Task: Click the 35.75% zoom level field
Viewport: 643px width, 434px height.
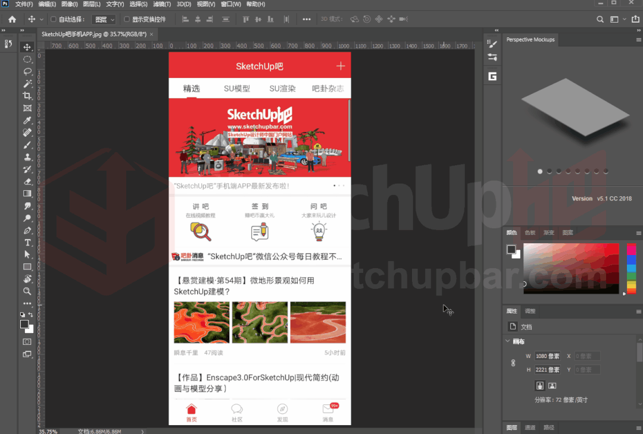Action: tap(48, 432)
